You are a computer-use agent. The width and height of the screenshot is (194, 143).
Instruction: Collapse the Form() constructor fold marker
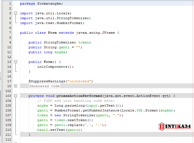pos(15,62)
